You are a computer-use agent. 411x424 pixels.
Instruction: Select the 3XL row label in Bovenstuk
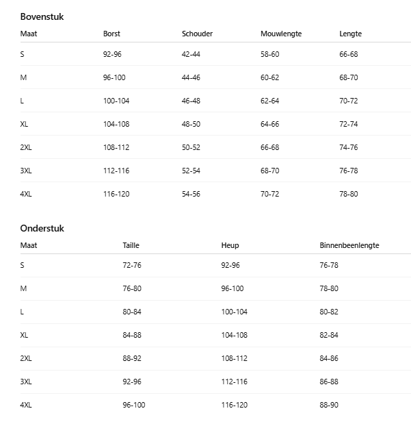27,171
